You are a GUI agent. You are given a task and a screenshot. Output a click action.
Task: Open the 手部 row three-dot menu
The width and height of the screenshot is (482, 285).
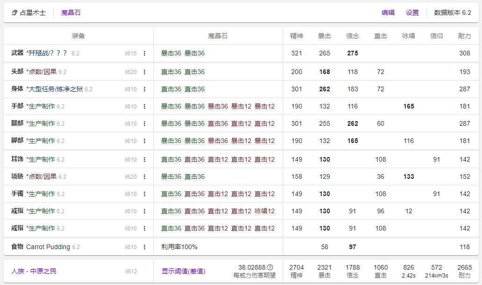tap(144, 107)
